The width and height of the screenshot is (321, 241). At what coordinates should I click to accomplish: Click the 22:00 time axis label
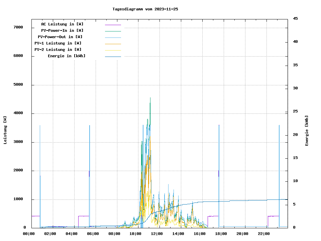tap(264, 234)
